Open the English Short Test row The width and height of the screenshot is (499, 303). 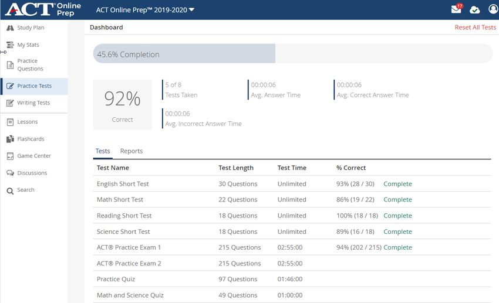[292, 184]
